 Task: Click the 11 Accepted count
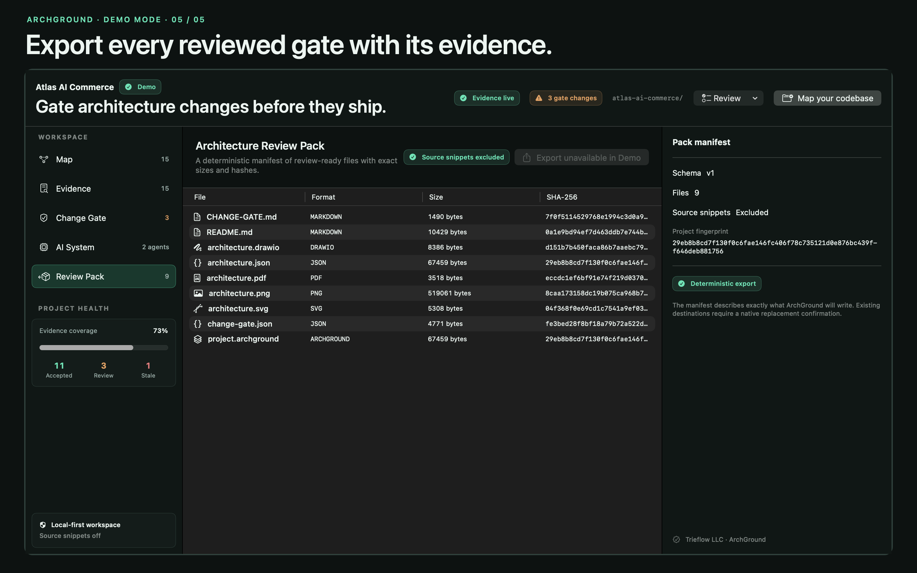pyautogui.click(x=59, y=370)
